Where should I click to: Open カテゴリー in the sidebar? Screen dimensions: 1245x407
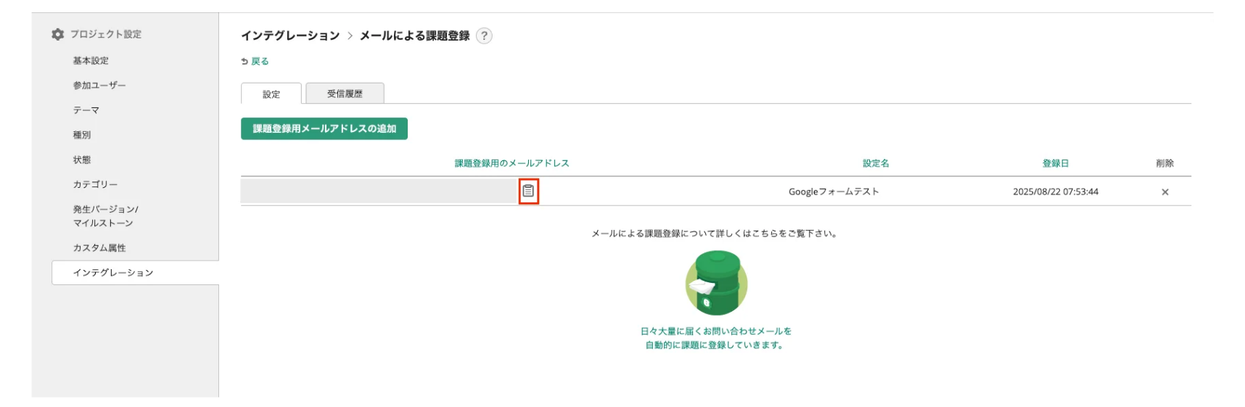(95, 184)
